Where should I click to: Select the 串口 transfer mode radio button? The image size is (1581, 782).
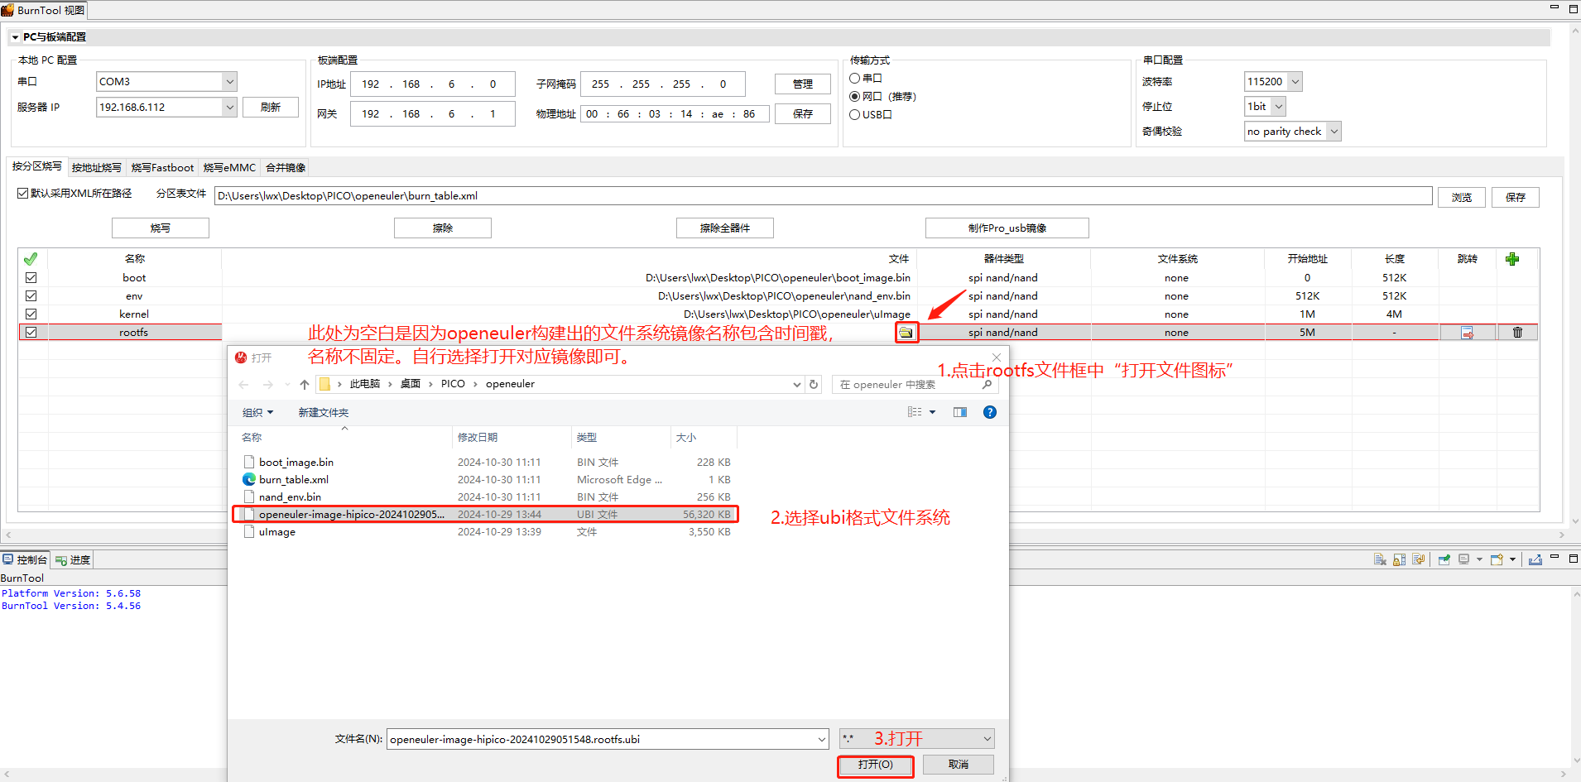coord(855,79)
